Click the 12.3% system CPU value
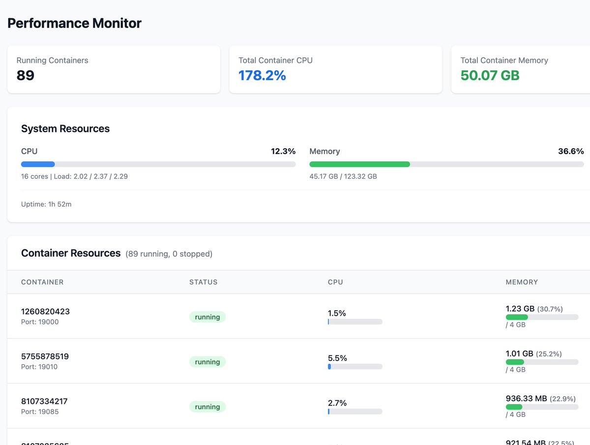Image resolution: width=590 pixels, height=445 pixels. click(283, 151)
